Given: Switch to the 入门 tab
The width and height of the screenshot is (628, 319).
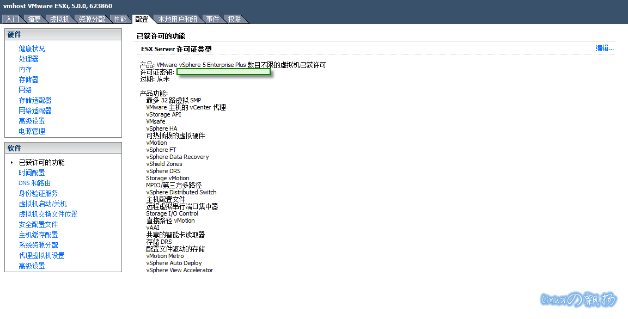Looking at the screenshot, I should click(13, 19).
